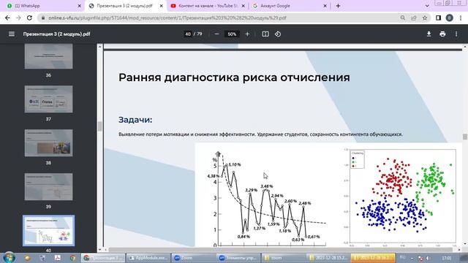The height and width of the screenshot is (263, 468).
Task: Bookmark this page with the star icon
Action: pos(425,18)
